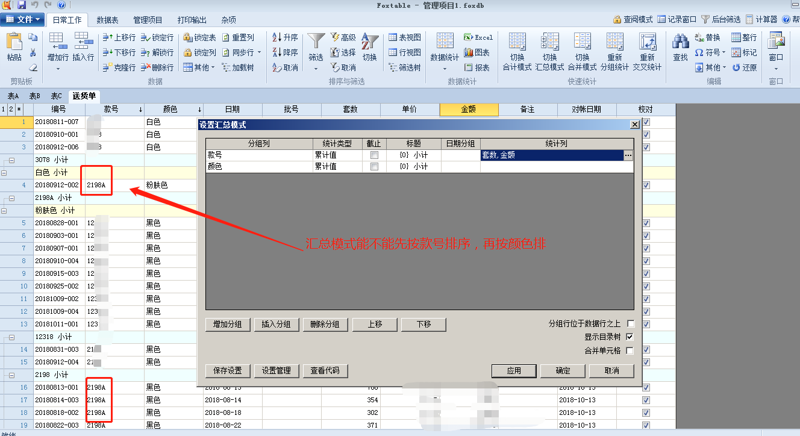Click 上移行 move row up
Image resolution: width=800 pixels, height=436 pixels.
[119, 37]
